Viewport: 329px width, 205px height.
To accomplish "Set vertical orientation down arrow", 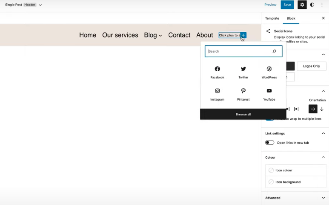I will coord(322,109).
